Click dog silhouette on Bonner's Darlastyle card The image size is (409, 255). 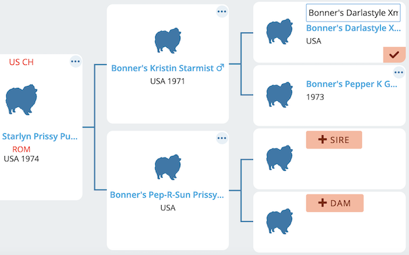pos(279,31)
